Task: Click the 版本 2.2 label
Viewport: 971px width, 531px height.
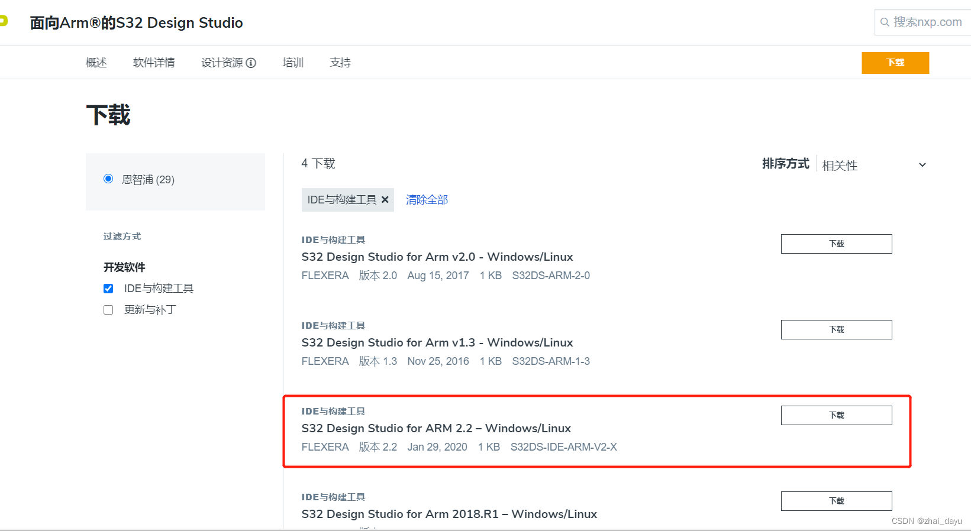Action: tap(378, 447)
